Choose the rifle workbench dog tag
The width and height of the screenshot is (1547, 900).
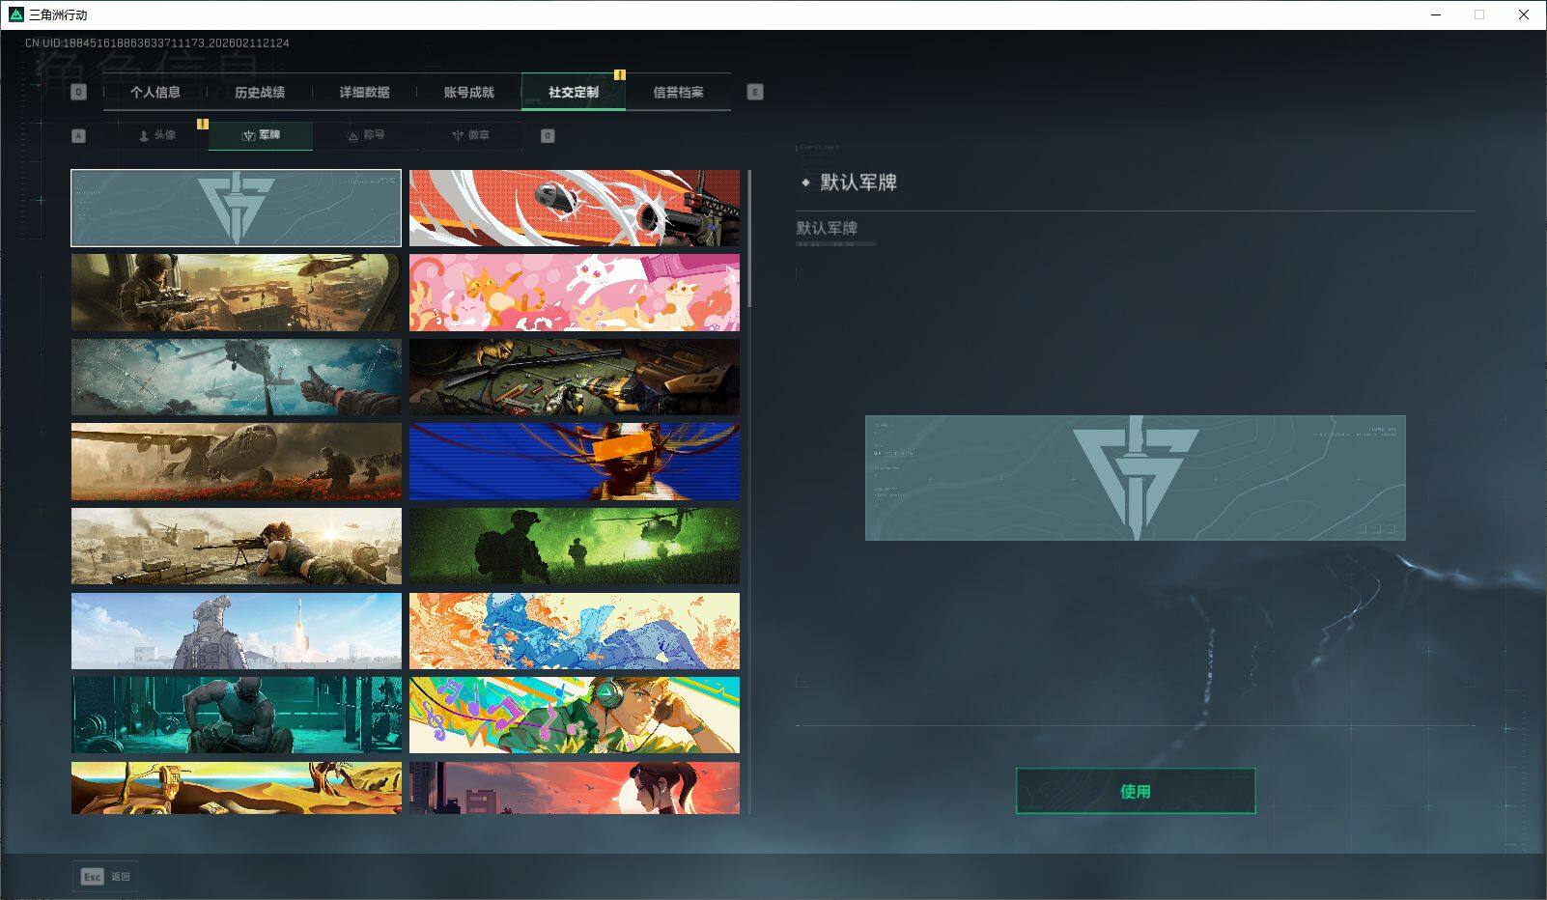pos(575,377)
